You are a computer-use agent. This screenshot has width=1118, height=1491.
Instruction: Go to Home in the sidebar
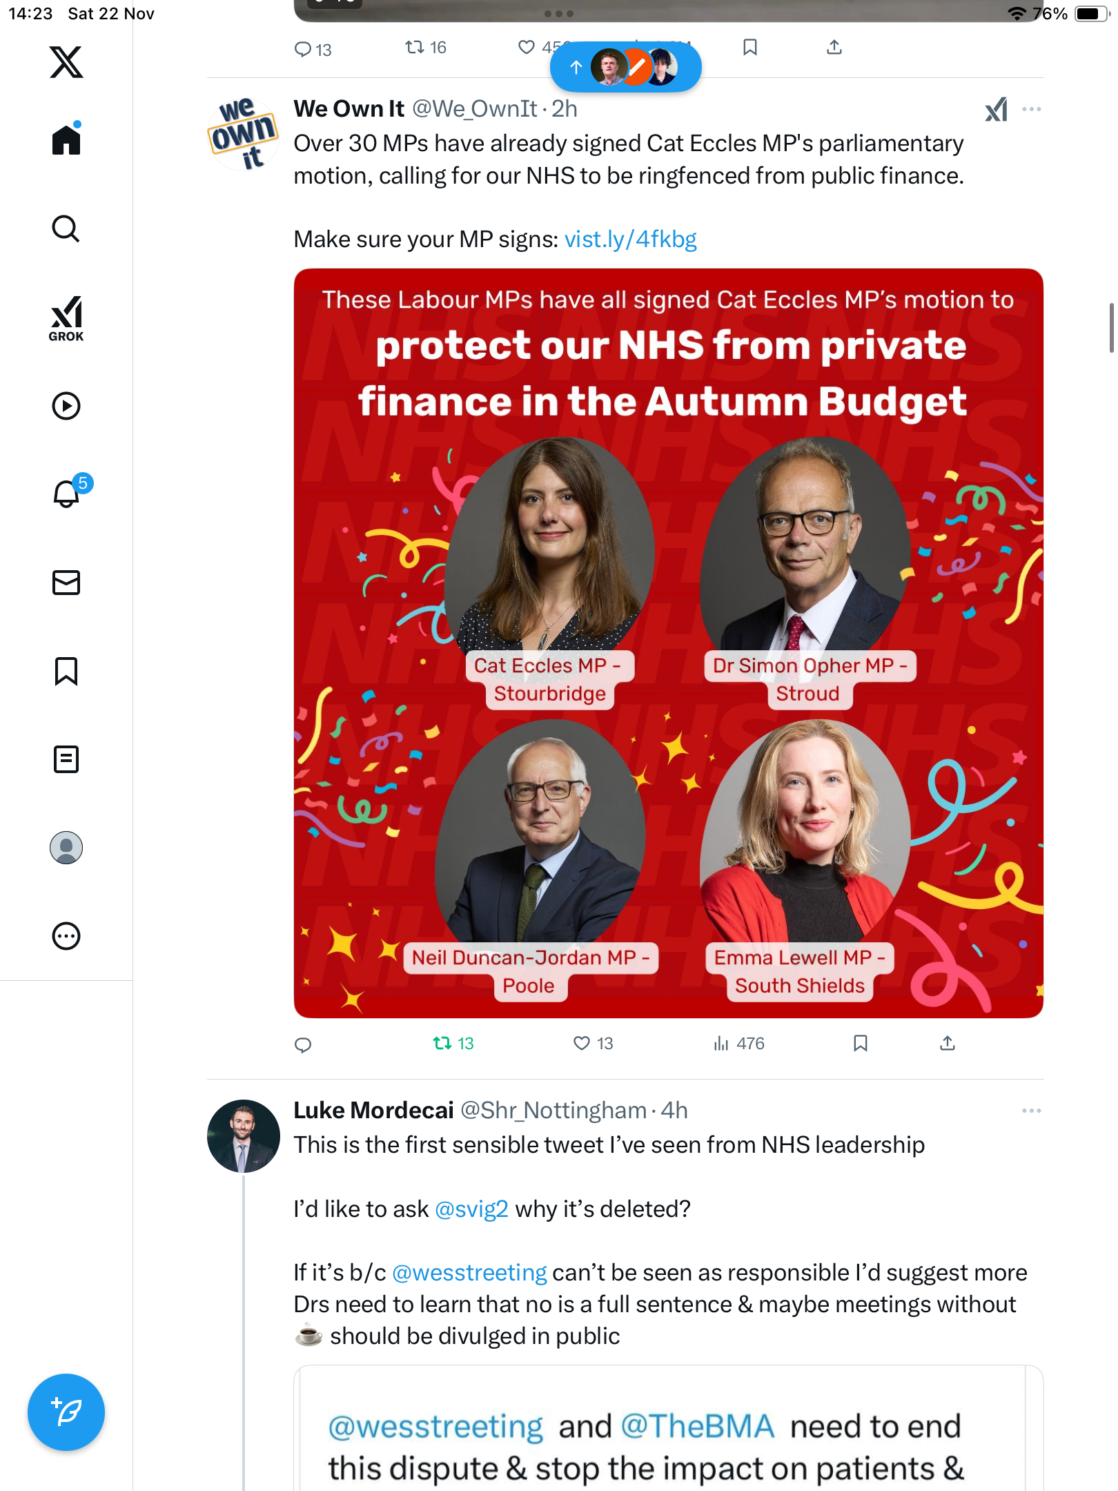[x=66, y=140]
